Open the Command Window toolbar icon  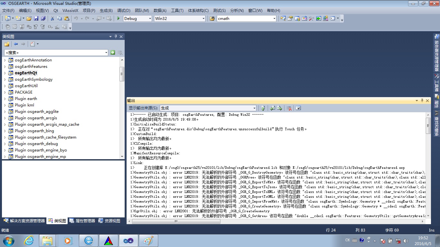tap(333, 18)
